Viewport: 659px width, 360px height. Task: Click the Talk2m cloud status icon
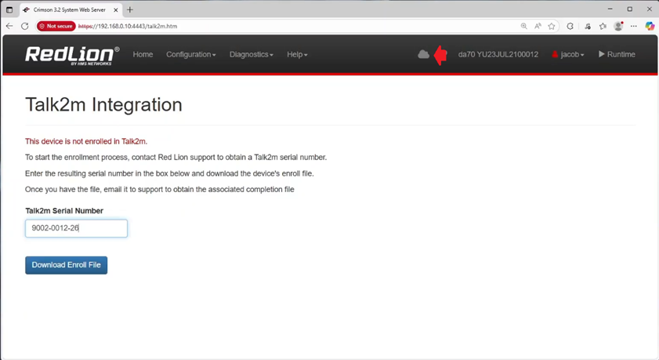pyautogui.click(x=423, y=54)
